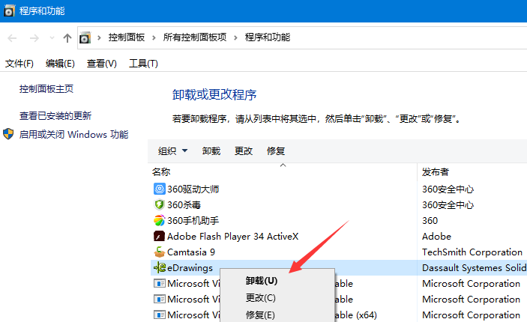Choose 卸载(U) from the context menu
This screenshot has height=322, width=527.
click(x=261, y=281)
